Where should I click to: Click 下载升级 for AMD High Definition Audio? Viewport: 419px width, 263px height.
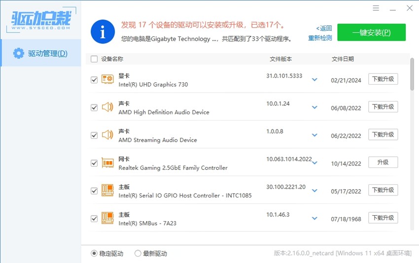point(383,107)
